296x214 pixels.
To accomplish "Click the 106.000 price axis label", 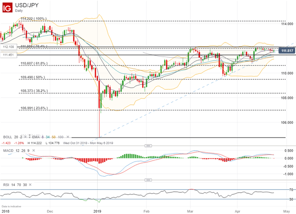I will click(x=287, y=123).
